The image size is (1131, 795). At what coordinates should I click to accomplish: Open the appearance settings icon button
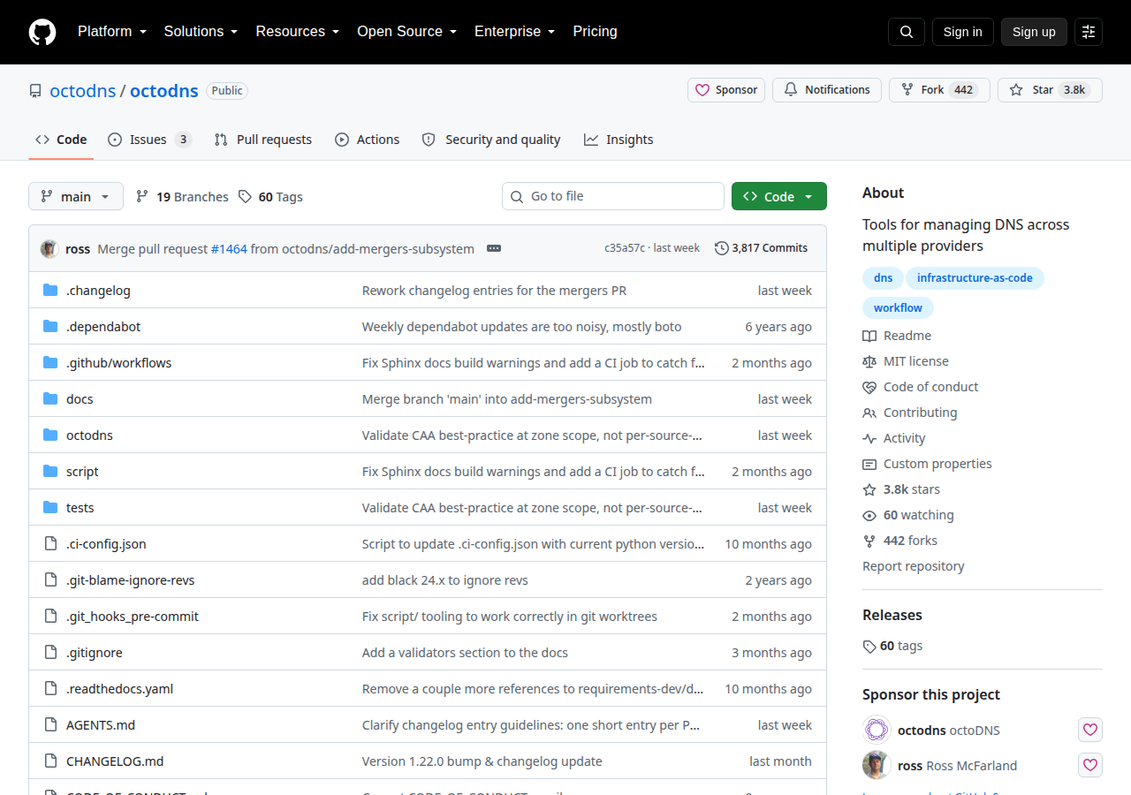[1089, 32]
